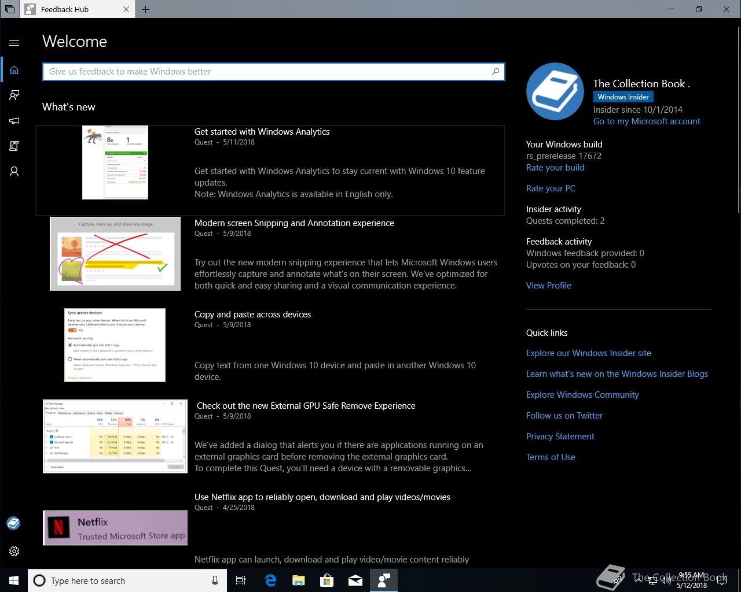The image size is (741, 592).
Task: Open Task View on taskbar
Action: click(x=241, y=580)
